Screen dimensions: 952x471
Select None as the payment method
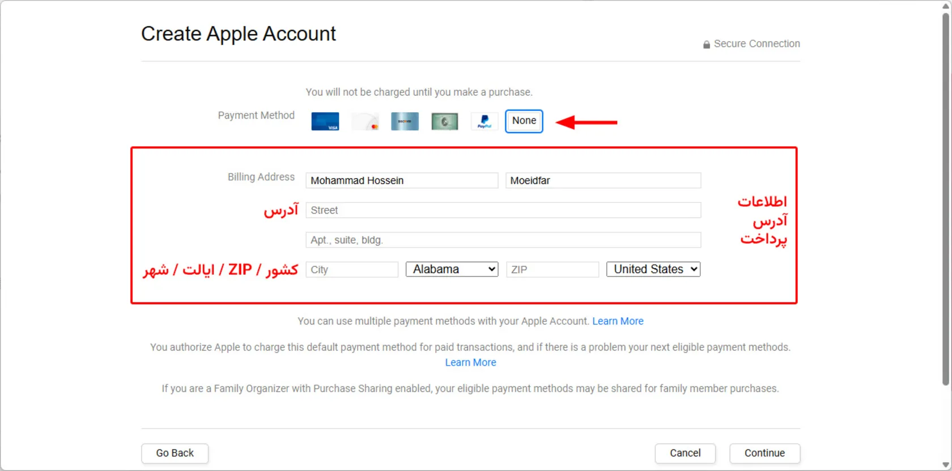click(524, 121)
